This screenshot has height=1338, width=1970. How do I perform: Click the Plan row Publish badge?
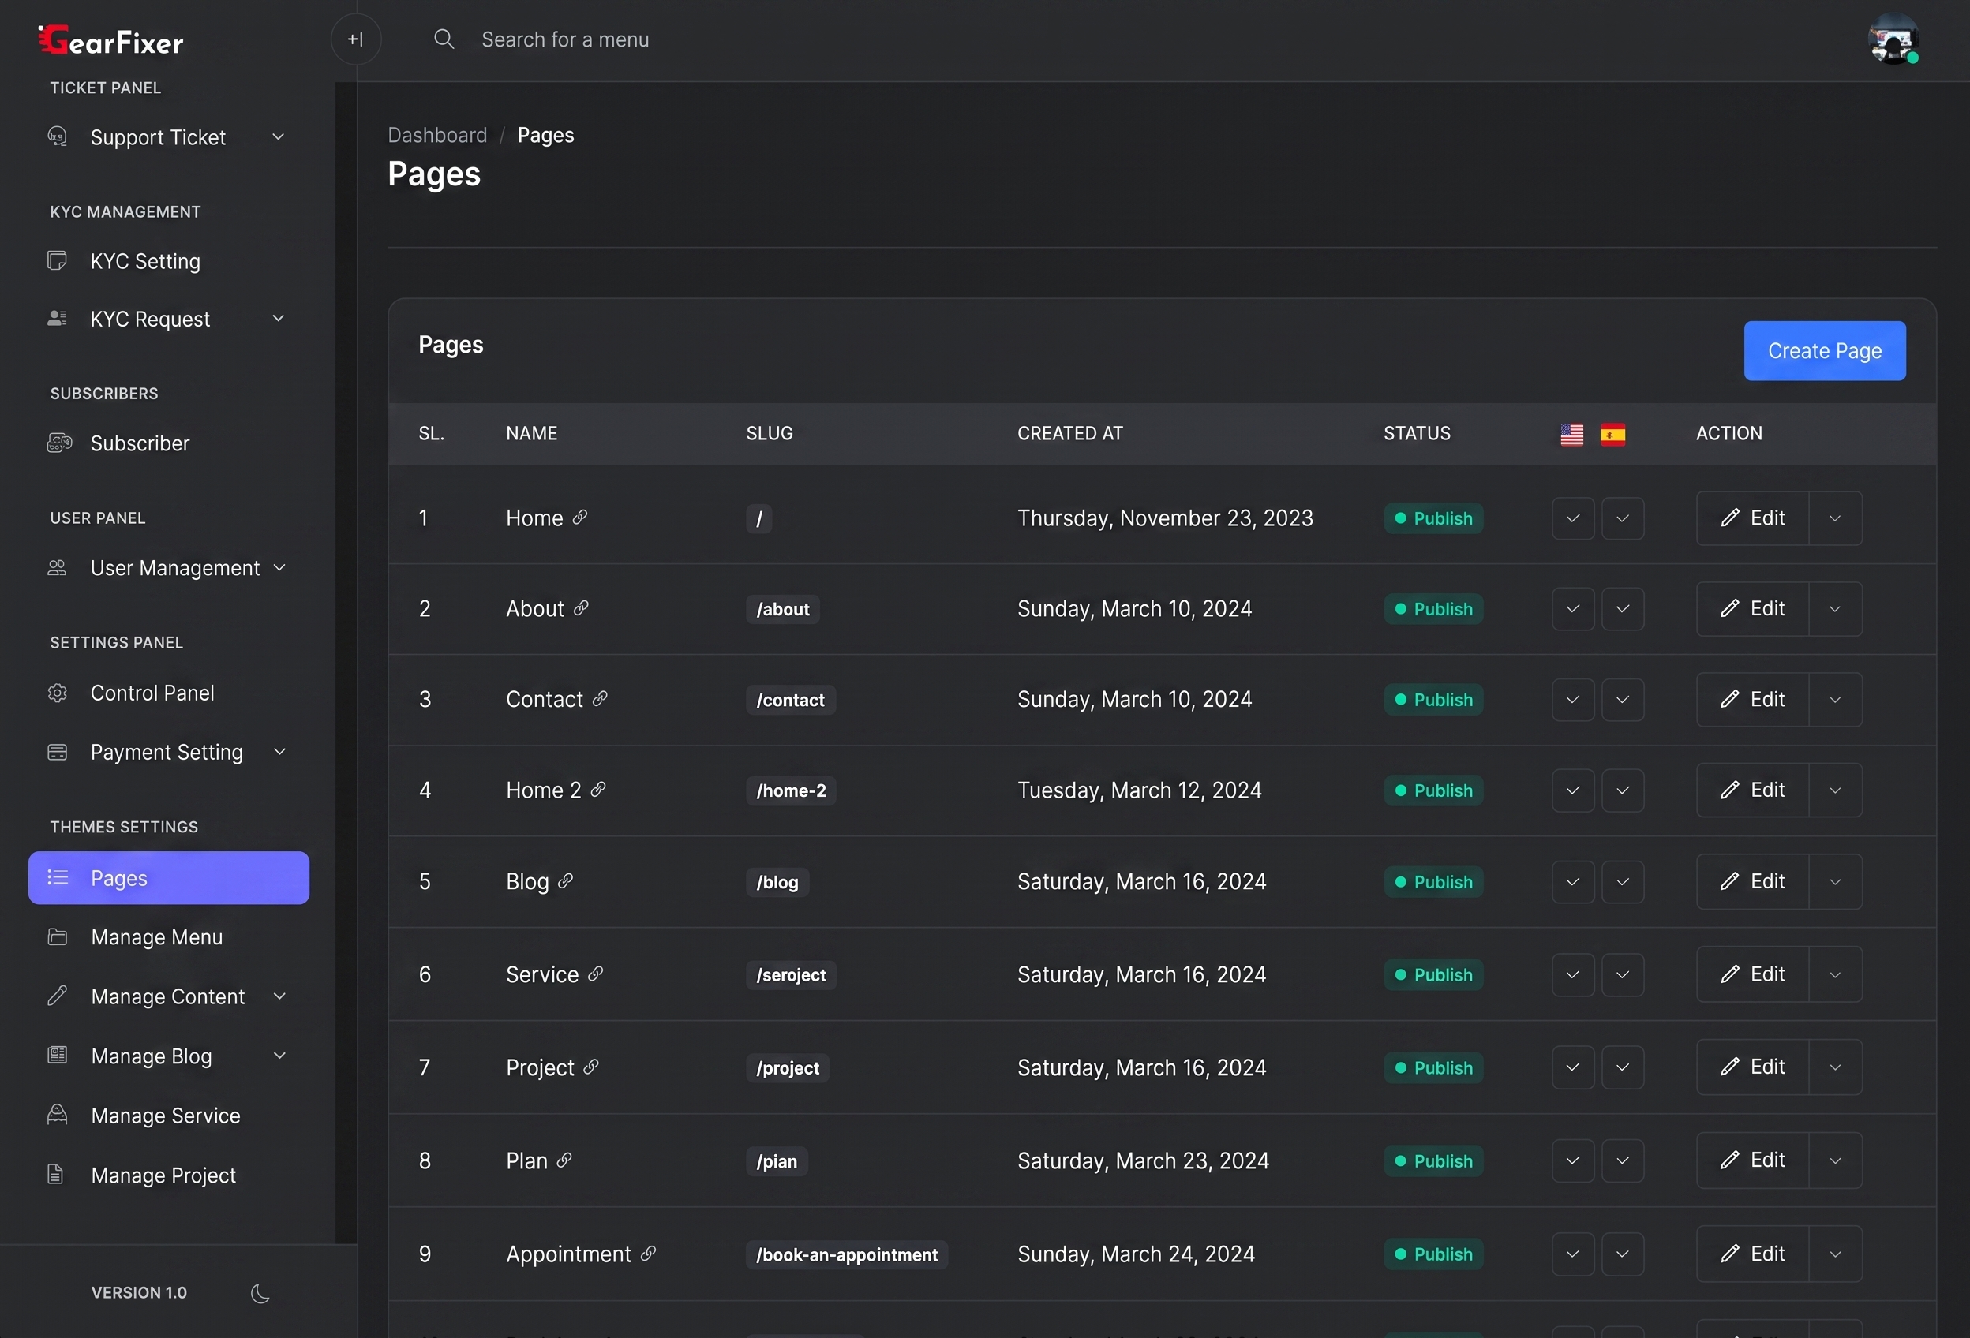click(1433, 1161)
